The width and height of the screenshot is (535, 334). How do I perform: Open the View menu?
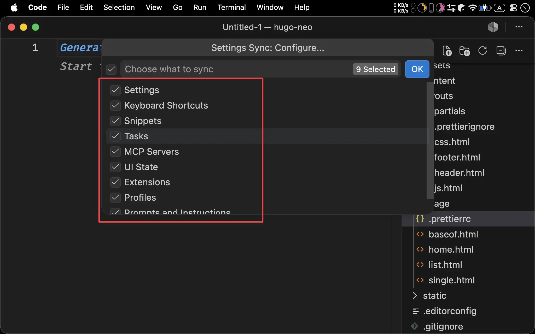click(x=154, y=7)
